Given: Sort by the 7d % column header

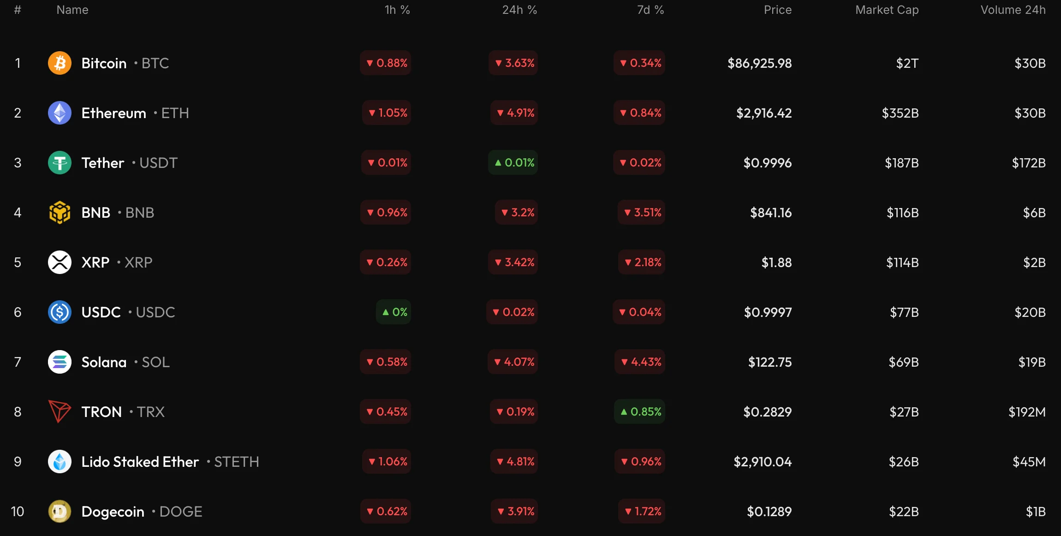Looking at the screenshot, I should coord(650,10).
